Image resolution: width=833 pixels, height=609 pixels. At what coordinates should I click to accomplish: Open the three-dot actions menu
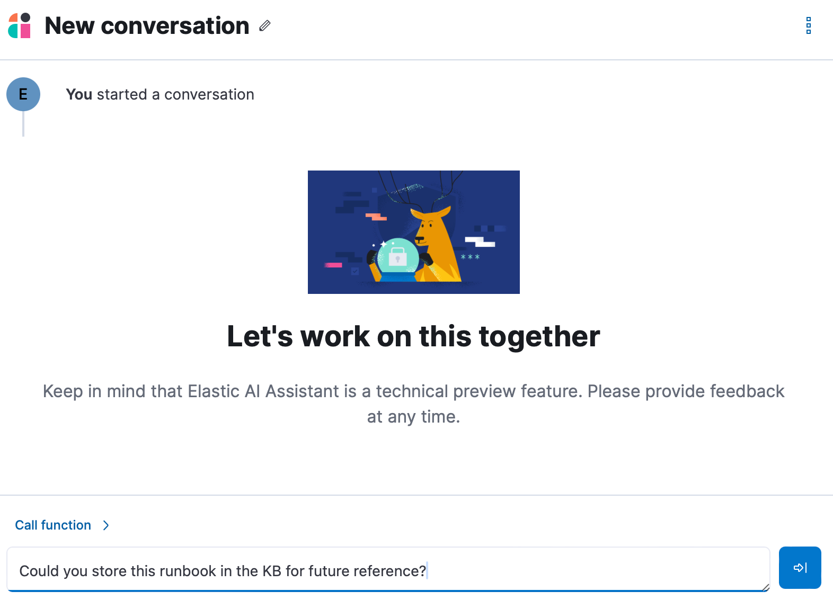(808, 25)
